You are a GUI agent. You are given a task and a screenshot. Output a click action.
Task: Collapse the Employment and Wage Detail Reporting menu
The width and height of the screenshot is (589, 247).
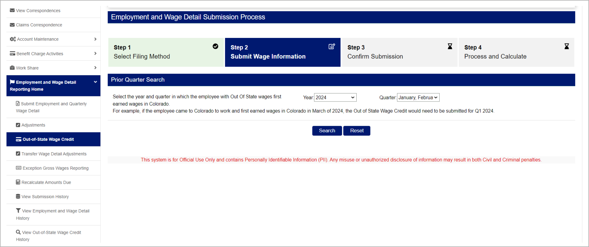click(x=95, y=82)
